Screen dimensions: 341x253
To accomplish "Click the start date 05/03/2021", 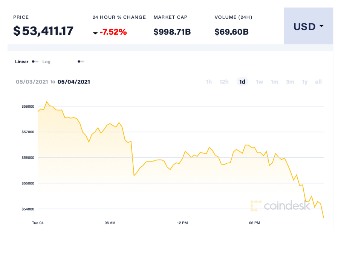I will tap(32, 82).
